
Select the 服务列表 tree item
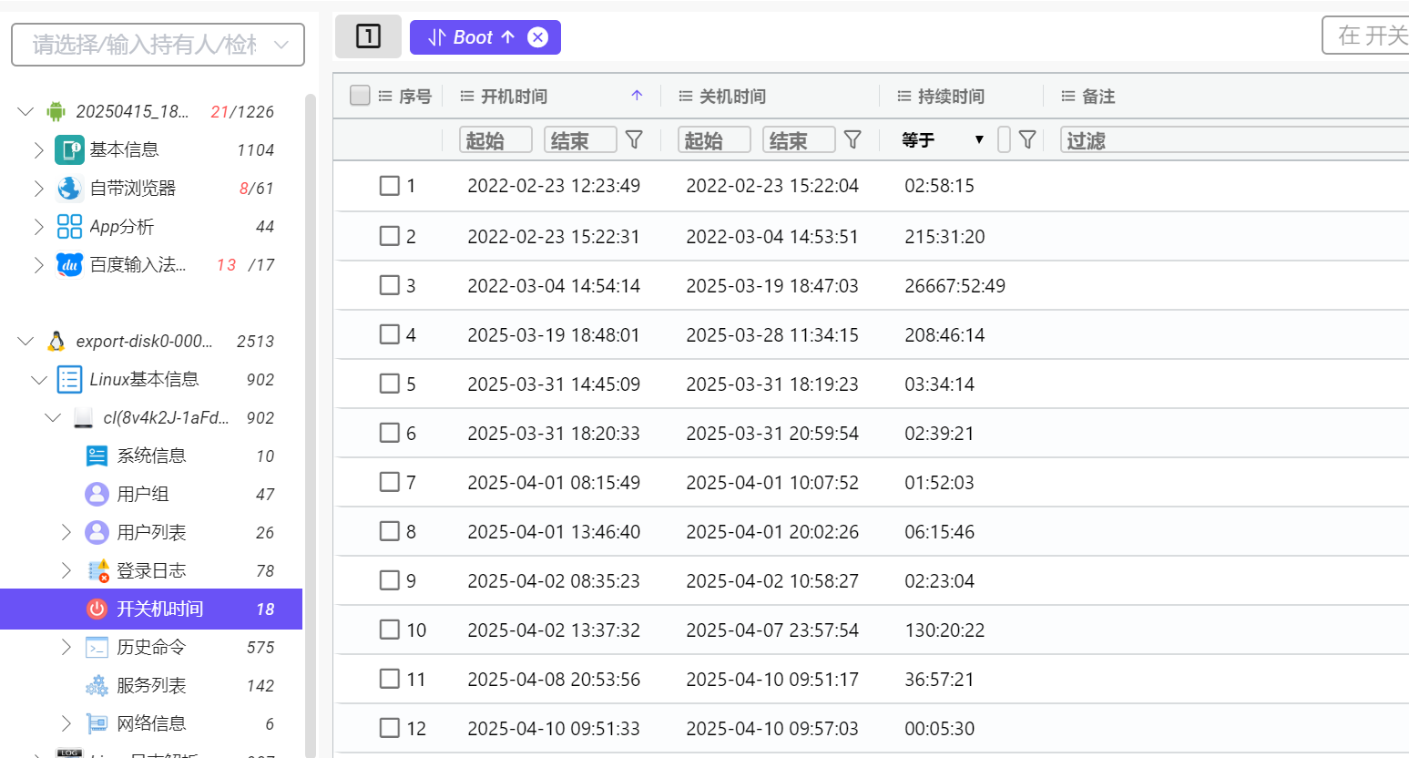(151, 685)
